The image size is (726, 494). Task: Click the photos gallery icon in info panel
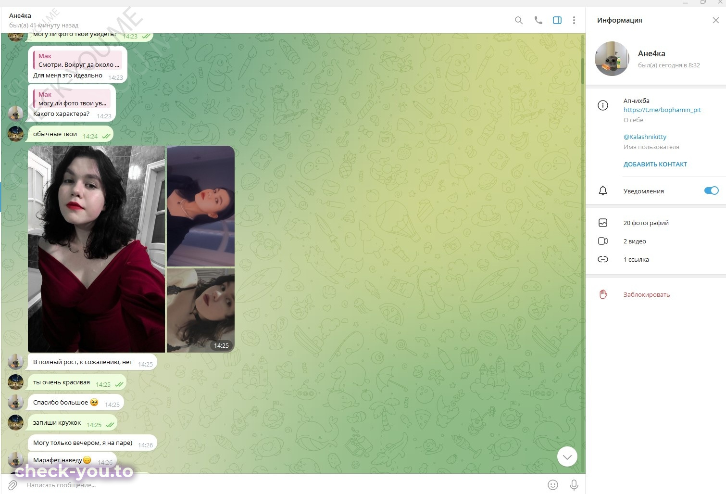click(603, 223)
